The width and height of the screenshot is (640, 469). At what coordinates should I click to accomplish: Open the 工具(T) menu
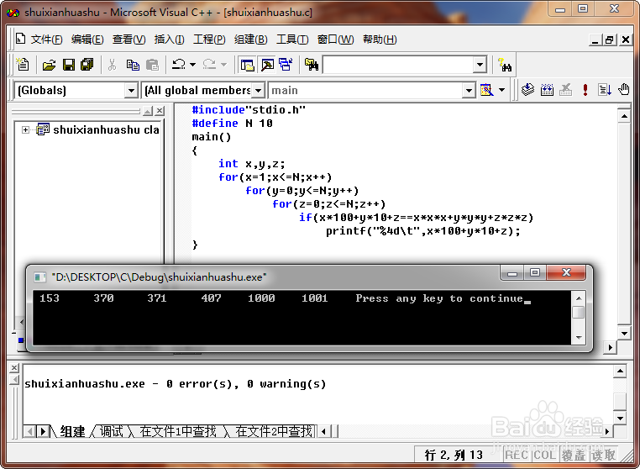[292, 40]
